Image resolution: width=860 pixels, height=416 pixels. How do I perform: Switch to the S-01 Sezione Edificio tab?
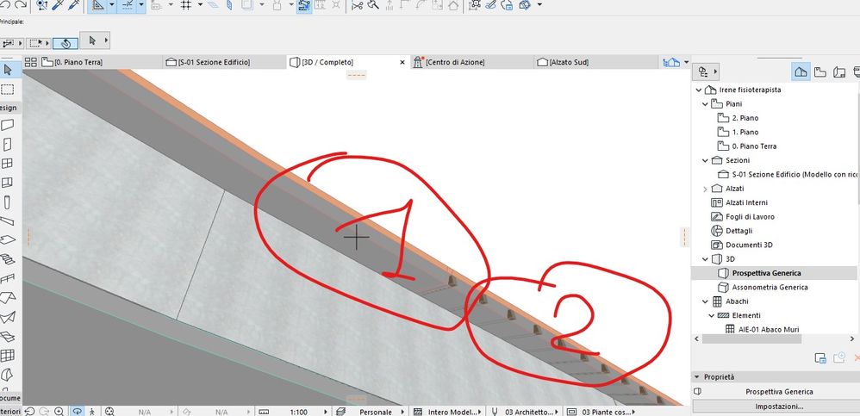(224, 63)
